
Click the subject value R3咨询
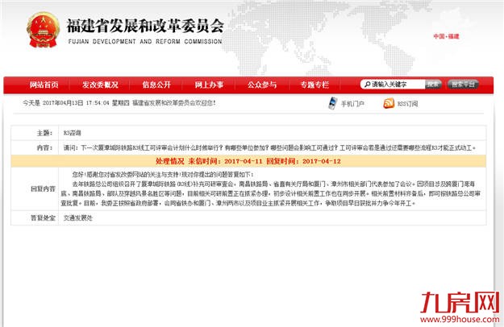tap(73, 133)
